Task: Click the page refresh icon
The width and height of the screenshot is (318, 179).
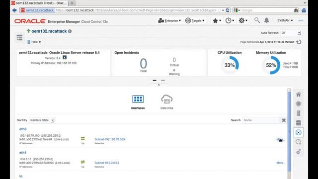Action: coord(299,42)
